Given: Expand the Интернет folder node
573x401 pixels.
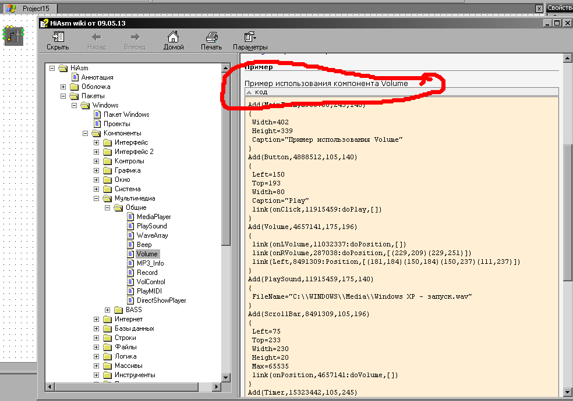Looking at the screenshot, I should (97, 319).
